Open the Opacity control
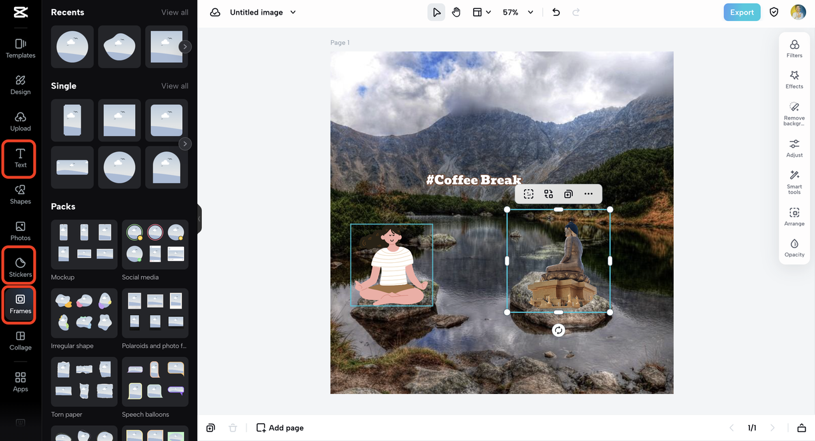815x441 pixels. 795,248
